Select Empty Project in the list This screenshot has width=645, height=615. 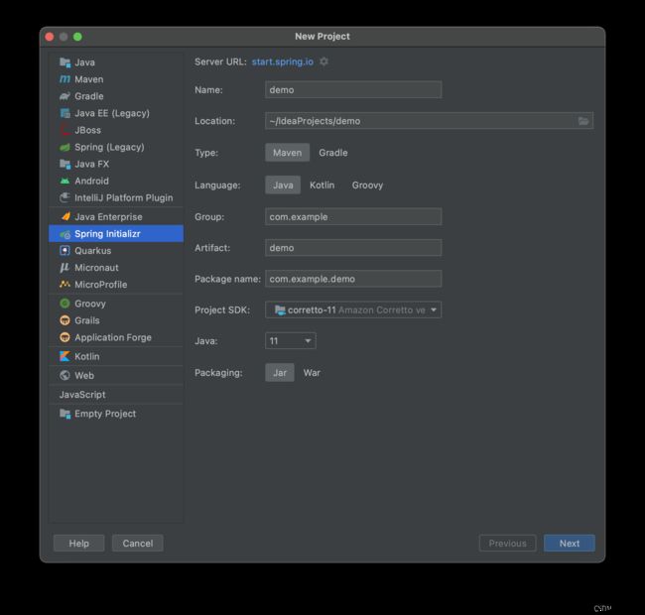pos(116,414)
